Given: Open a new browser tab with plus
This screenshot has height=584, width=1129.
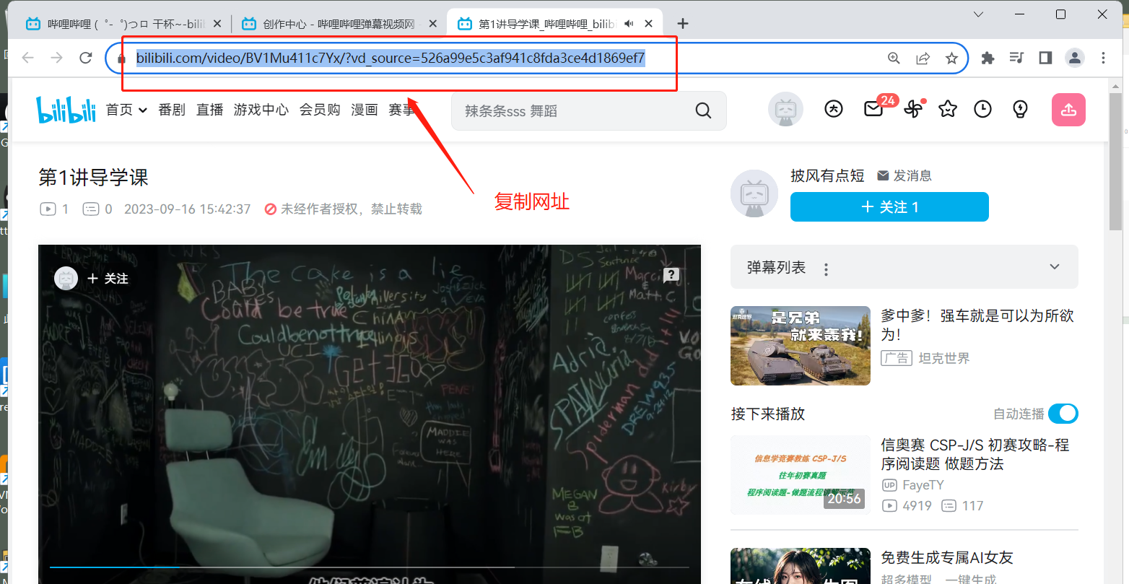Looking at the screenshot, I should (x=683, y=24).
